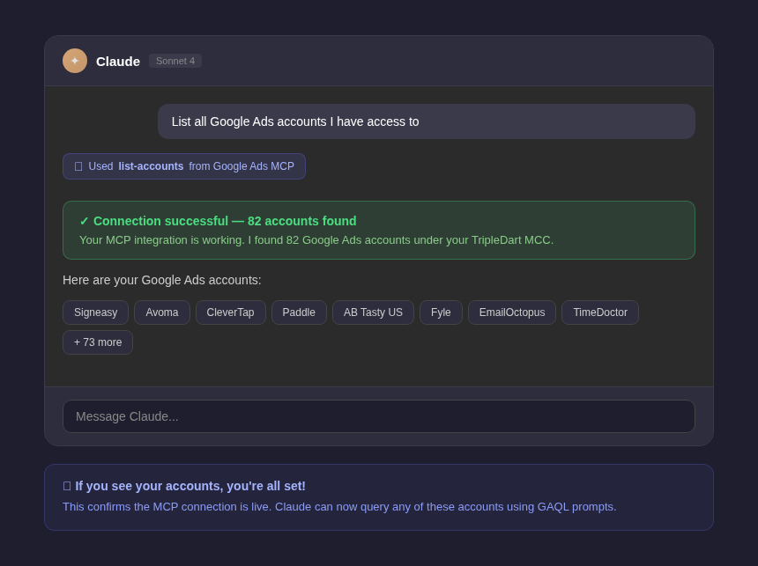Click the checkmark icon in success banner
Screen dimensions: 758x566
tap(84, 221)
